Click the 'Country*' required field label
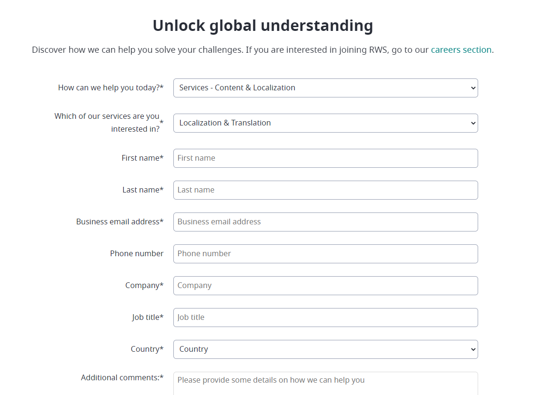This screenshot has width=551, height=395. click(147, 348)
